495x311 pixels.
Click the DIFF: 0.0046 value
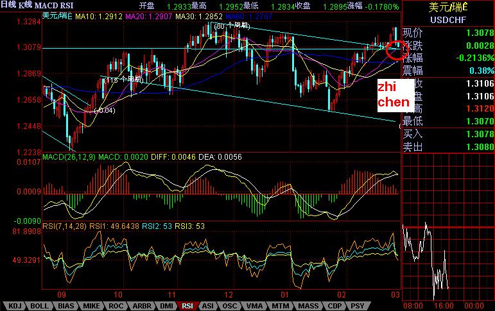point(173,156)
